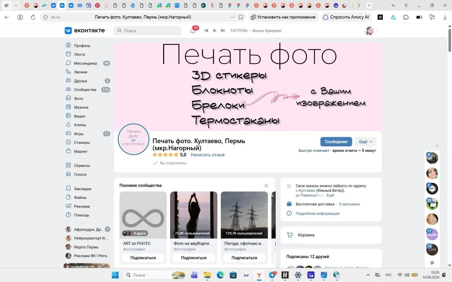
Task: Open Windows Start menu
Action: click(x=115, y=275)
